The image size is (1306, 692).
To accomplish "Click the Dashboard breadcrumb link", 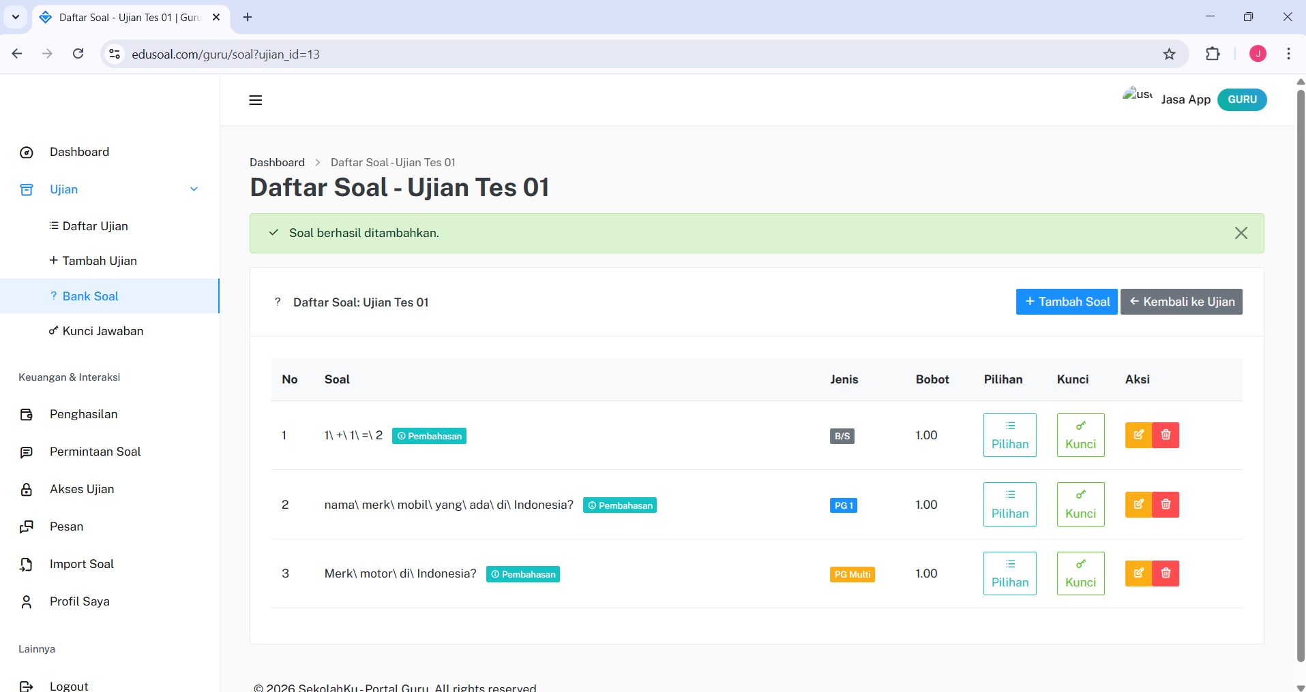I will coord(277,162).
